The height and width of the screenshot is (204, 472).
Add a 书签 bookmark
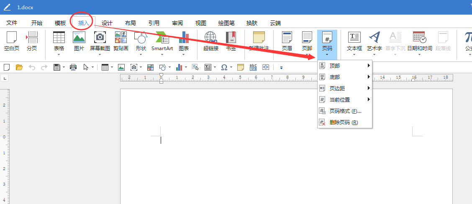(231, 41)
